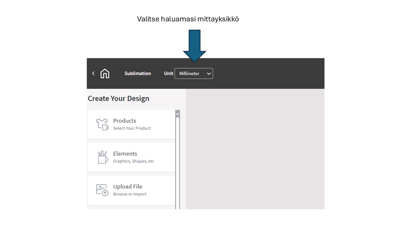Click the 'Browse or Import' subtitle
The width and height of the screenshot is (410, 230).
(130, 194)
